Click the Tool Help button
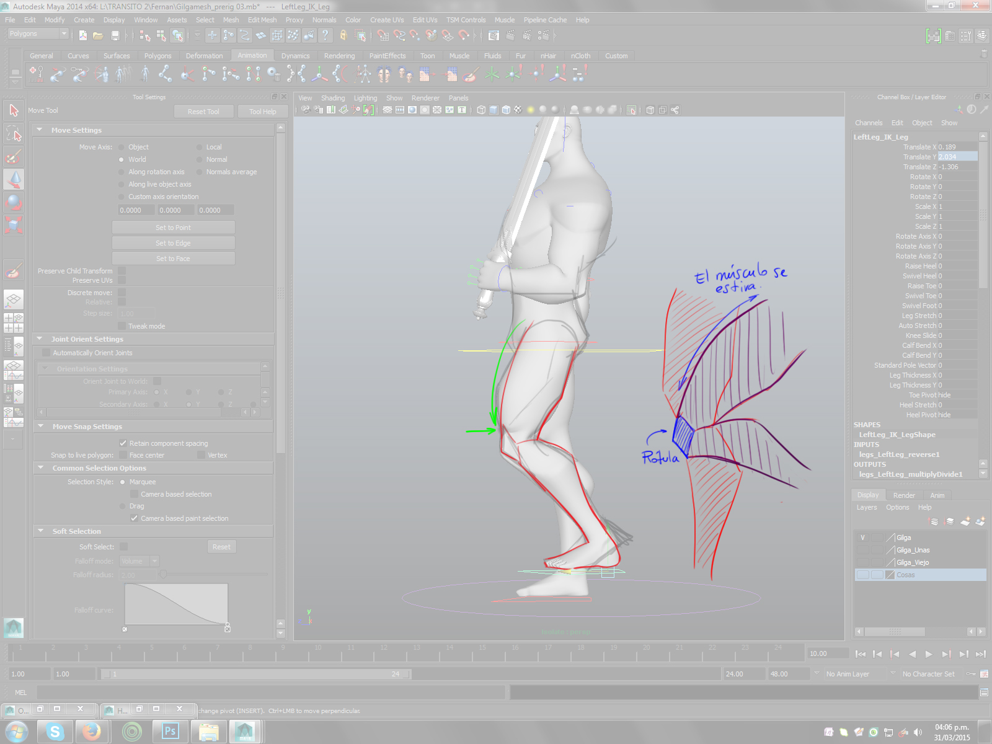Screen dimensions: 992x744 click(x=262, y=112)
